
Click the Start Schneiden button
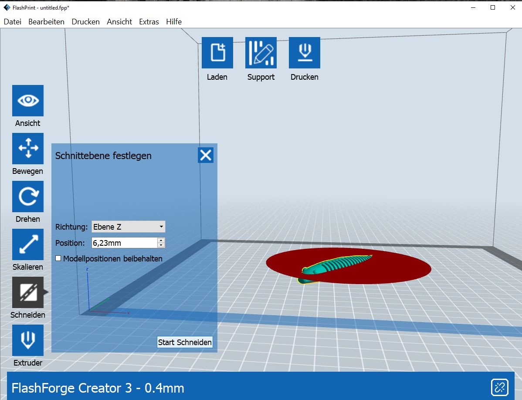click(x=185, y=342)
